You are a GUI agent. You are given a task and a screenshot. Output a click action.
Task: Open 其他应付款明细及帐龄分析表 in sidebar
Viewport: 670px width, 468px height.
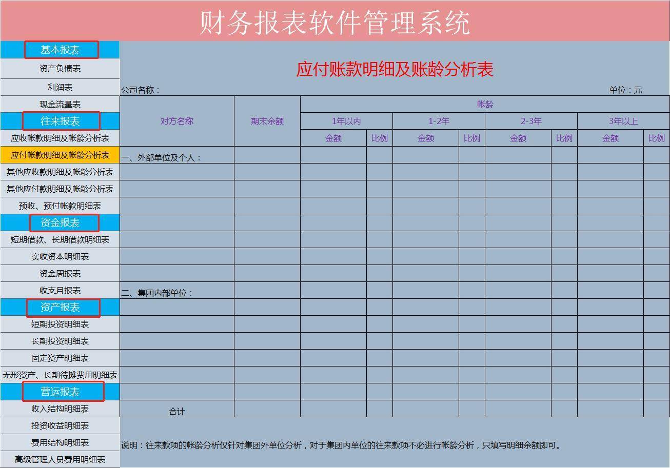point(60,189)
